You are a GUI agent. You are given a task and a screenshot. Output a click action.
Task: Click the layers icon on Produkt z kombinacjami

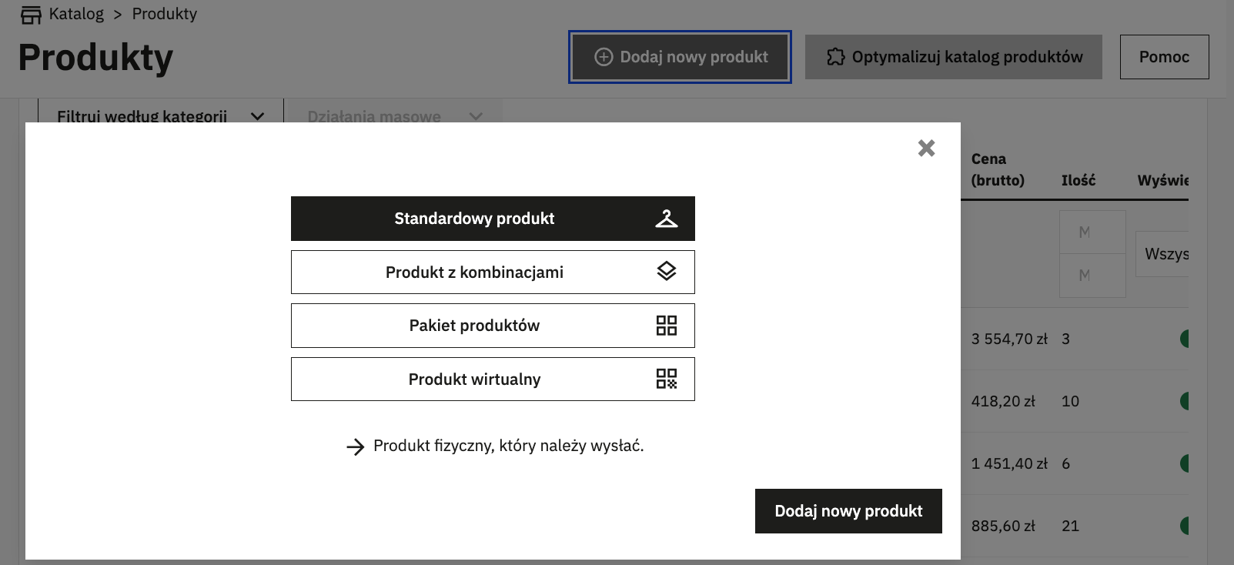667,271
